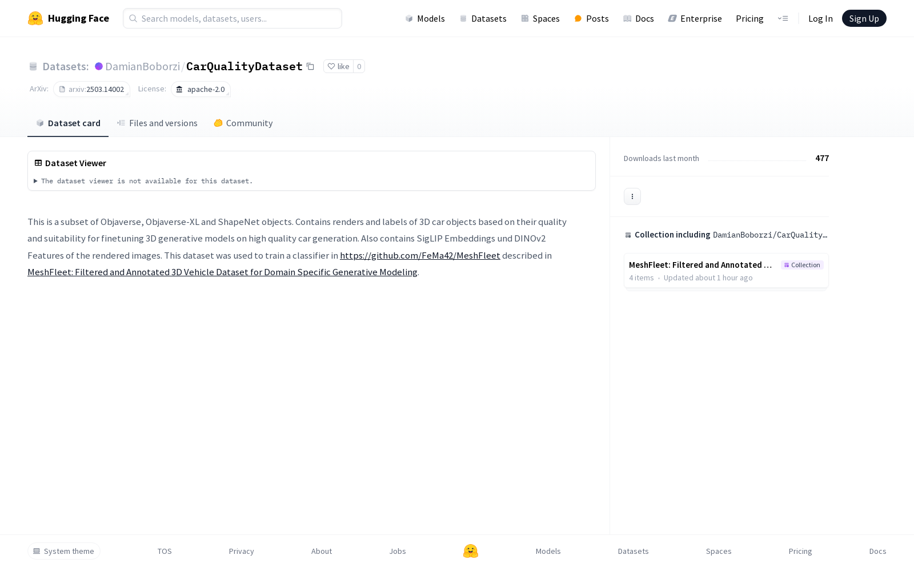
Task: Click the Hugging Face logo icon
Action: click(x=35, y=18)
